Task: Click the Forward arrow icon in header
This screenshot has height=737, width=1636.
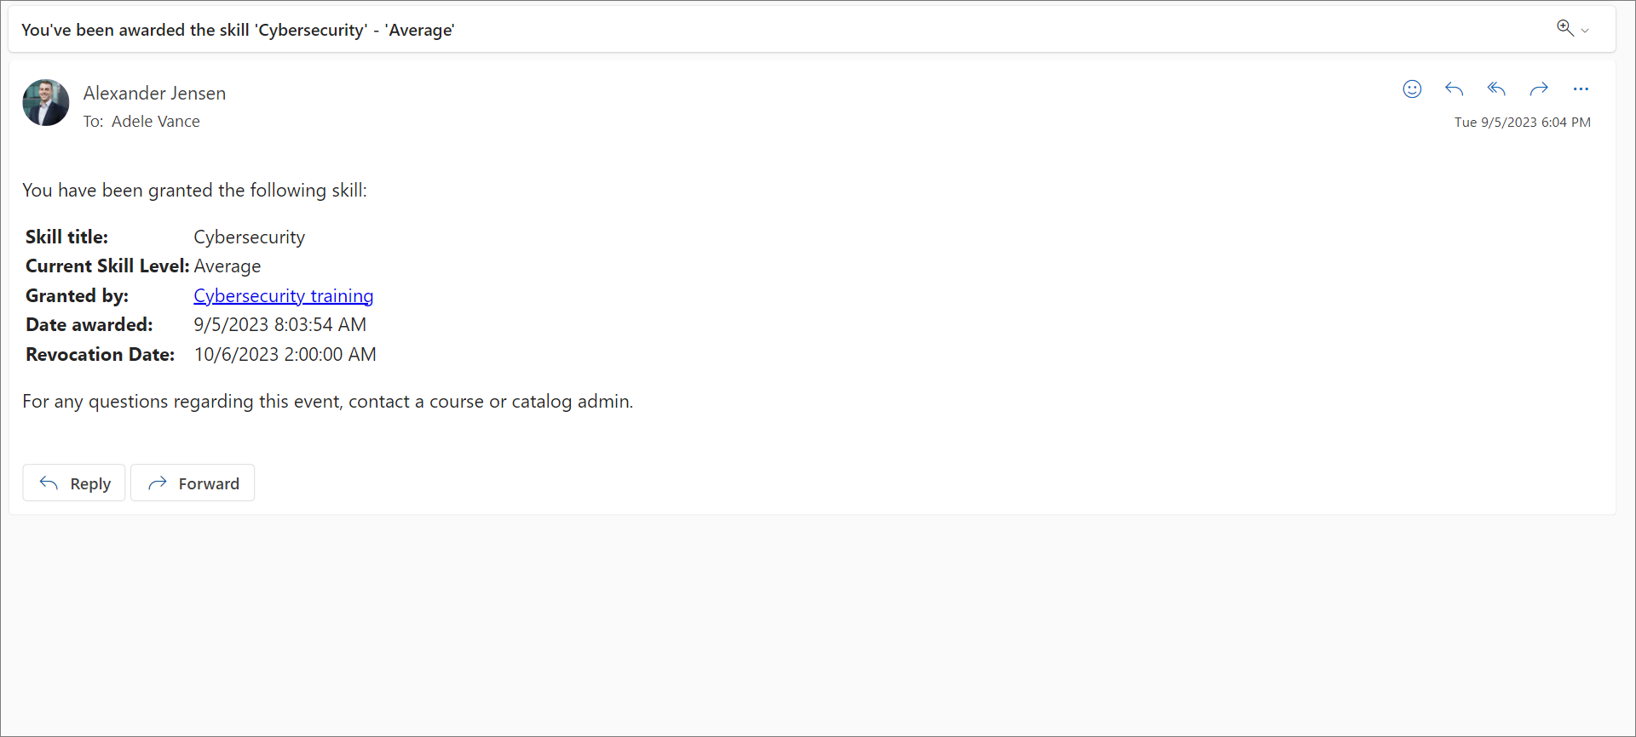Action: (1539, 89)
